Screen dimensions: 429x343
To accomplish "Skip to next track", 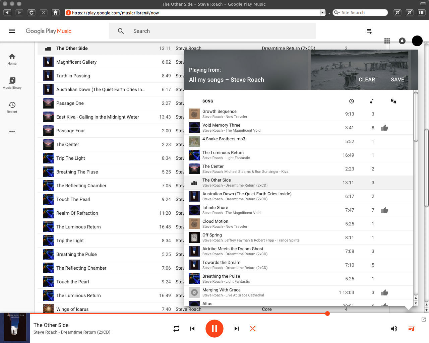I will point(237,329).
